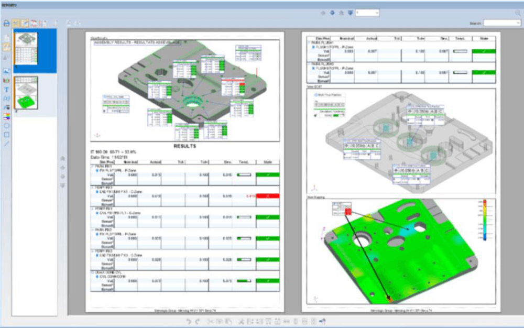The width and height of the screenshot is (524, 328).
Task: Select the insert image tool in sidebar
Action: point(6,71)
